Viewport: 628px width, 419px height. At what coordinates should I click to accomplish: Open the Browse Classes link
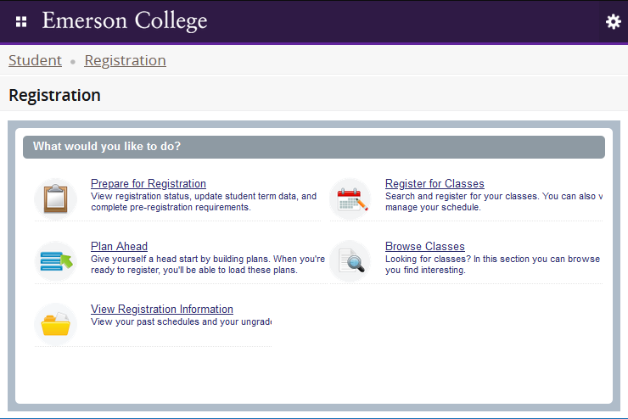425,247
